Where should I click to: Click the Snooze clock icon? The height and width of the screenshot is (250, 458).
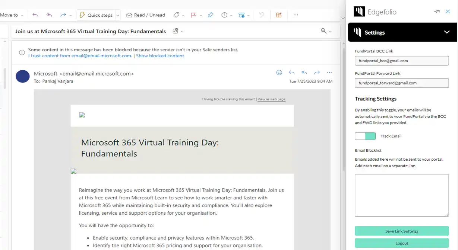pos(224,15)
